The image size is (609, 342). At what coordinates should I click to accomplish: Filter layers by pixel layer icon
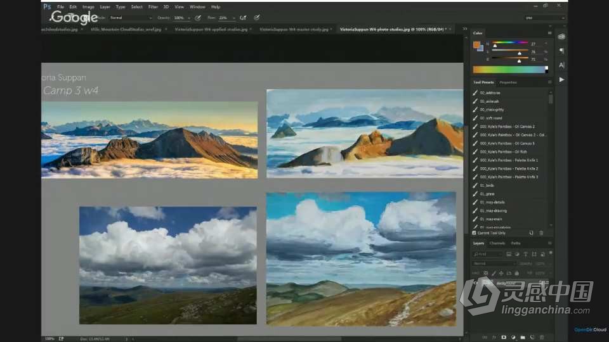[x=509, y=255]
